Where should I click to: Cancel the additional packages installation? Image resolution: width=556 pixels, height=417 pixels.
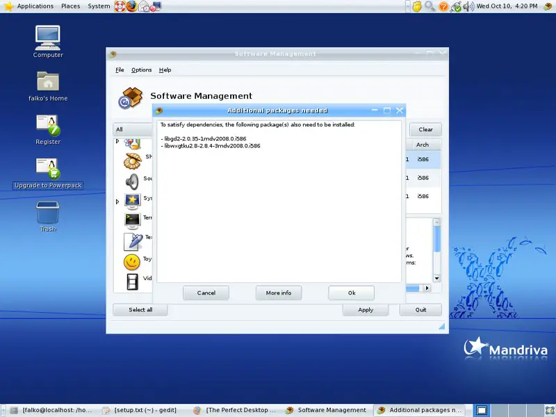click(x=206, y=293)
